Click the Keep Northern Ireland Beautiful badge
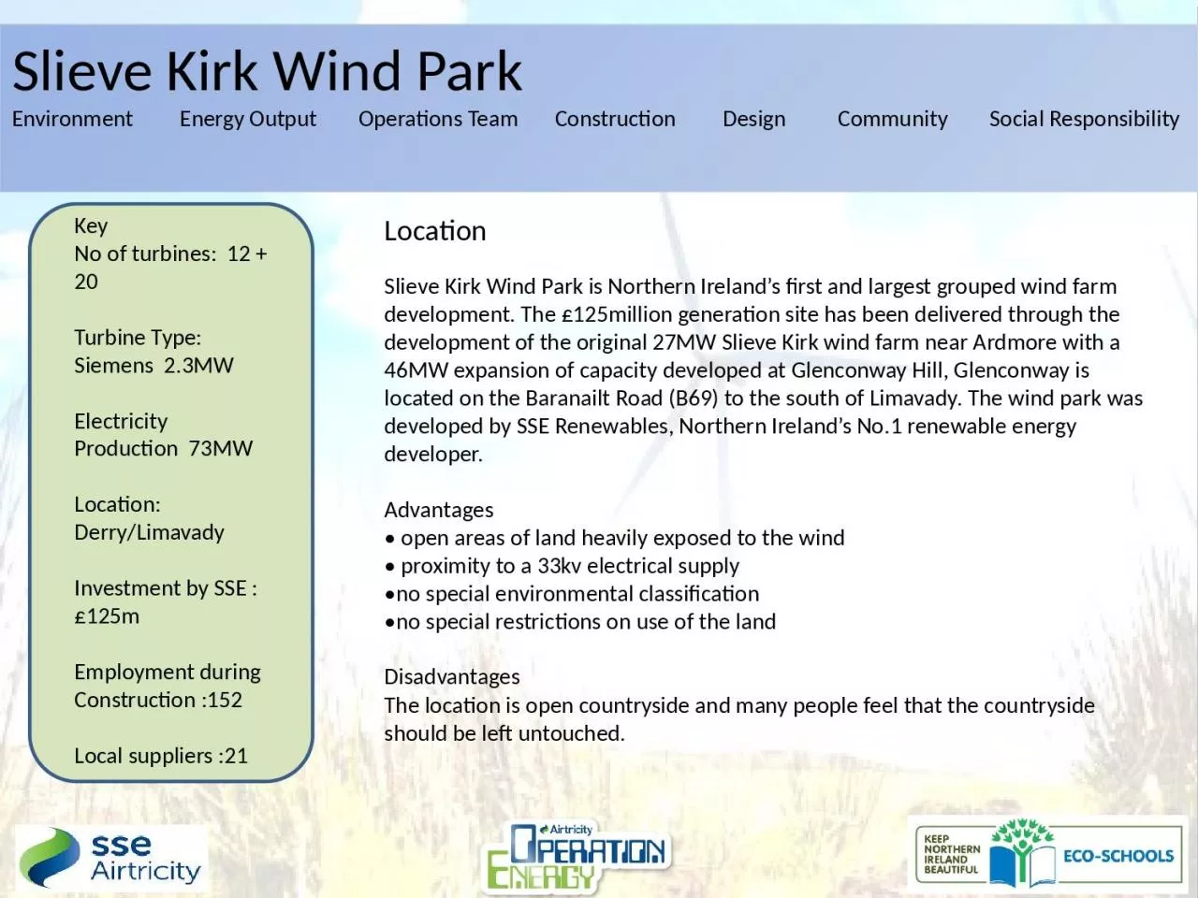The image size is (1198, 898). point(951,854)
